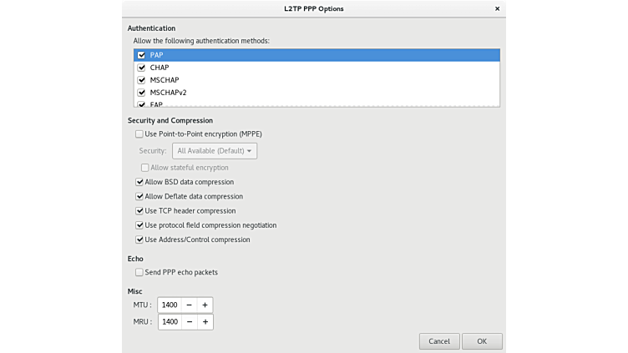The width and height of the screenshot is (628, 353).
Task: Increase MRU with the plus button
Action: 205,321
